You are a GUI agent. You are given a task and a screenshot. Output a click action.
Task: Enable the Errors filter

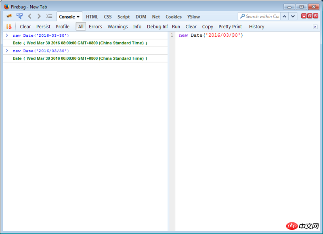point(95,27)
